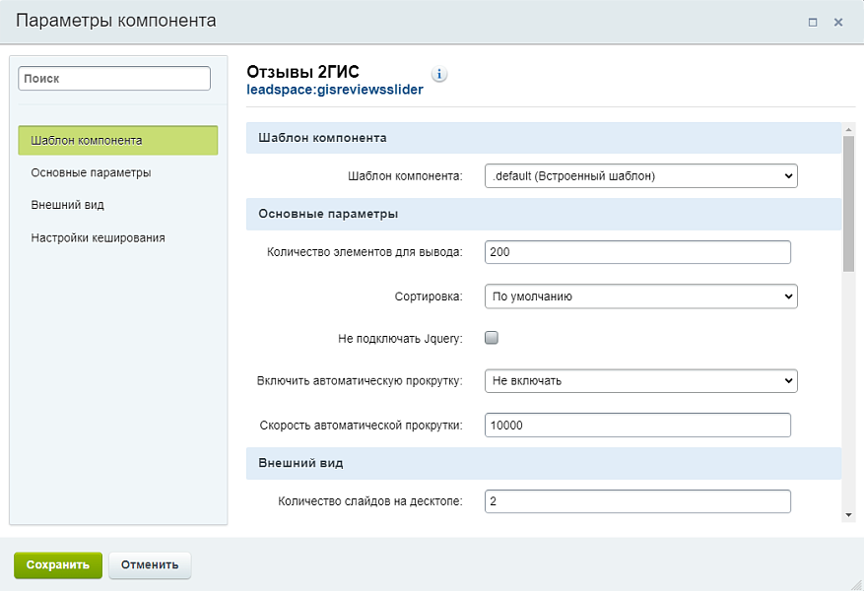Click the vertical scrollbar thumb

(x=848, y=202)
